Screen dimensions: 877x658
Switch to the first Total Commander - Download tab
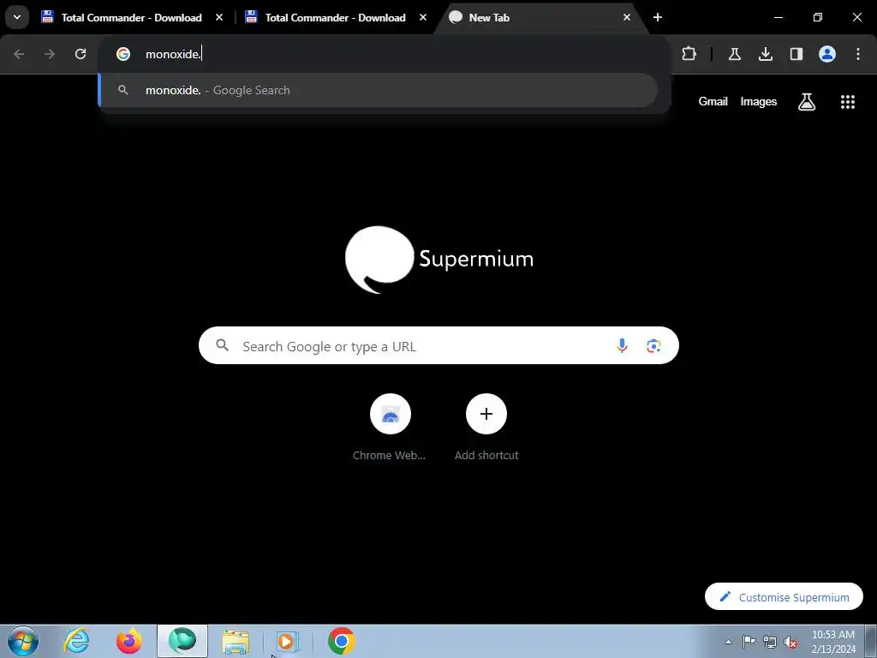pyautogui.click(x=131, y=17)
